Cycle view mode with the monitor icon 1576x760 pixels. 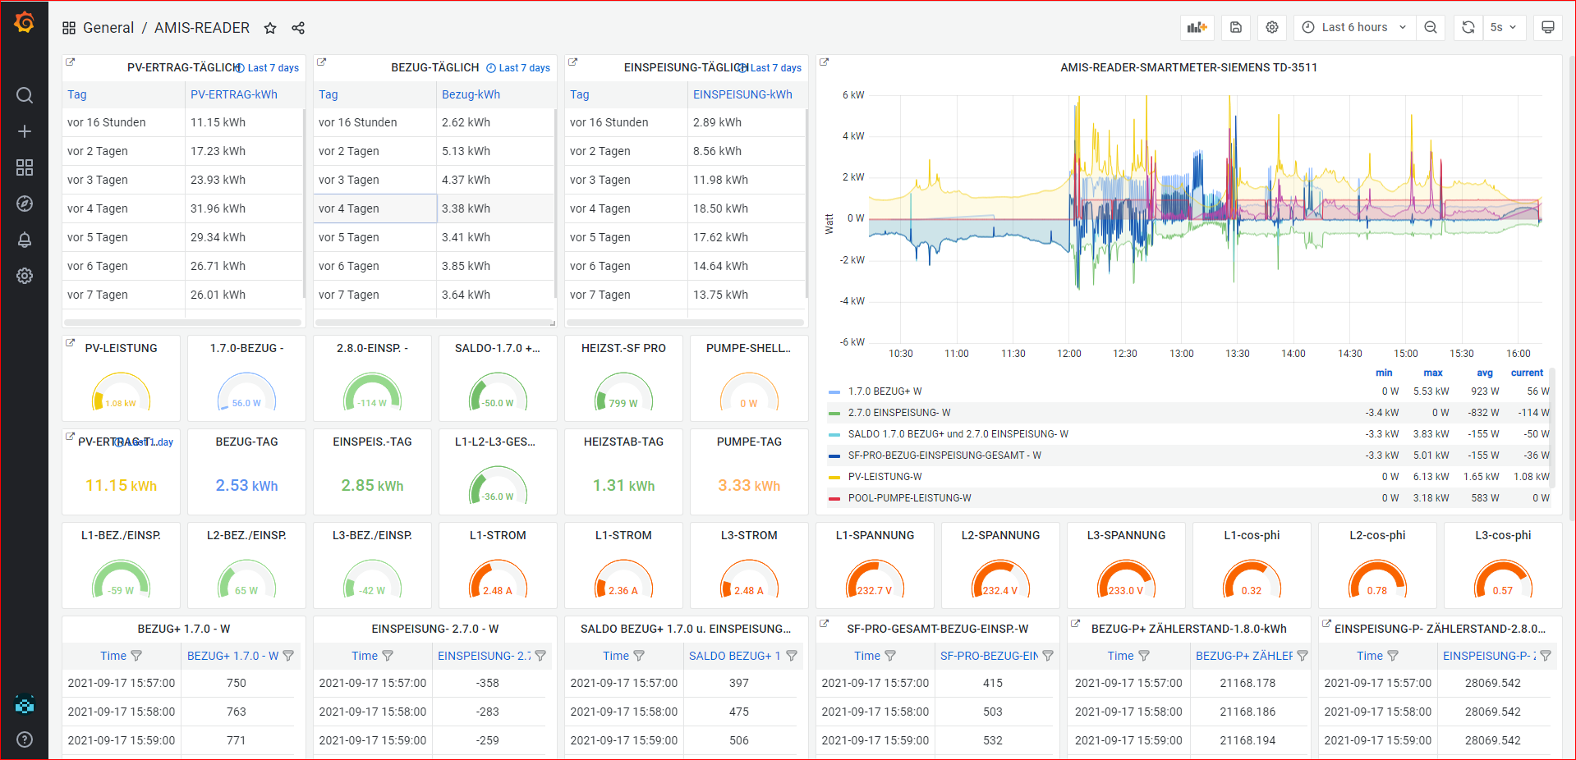(x=1548, y=27)
